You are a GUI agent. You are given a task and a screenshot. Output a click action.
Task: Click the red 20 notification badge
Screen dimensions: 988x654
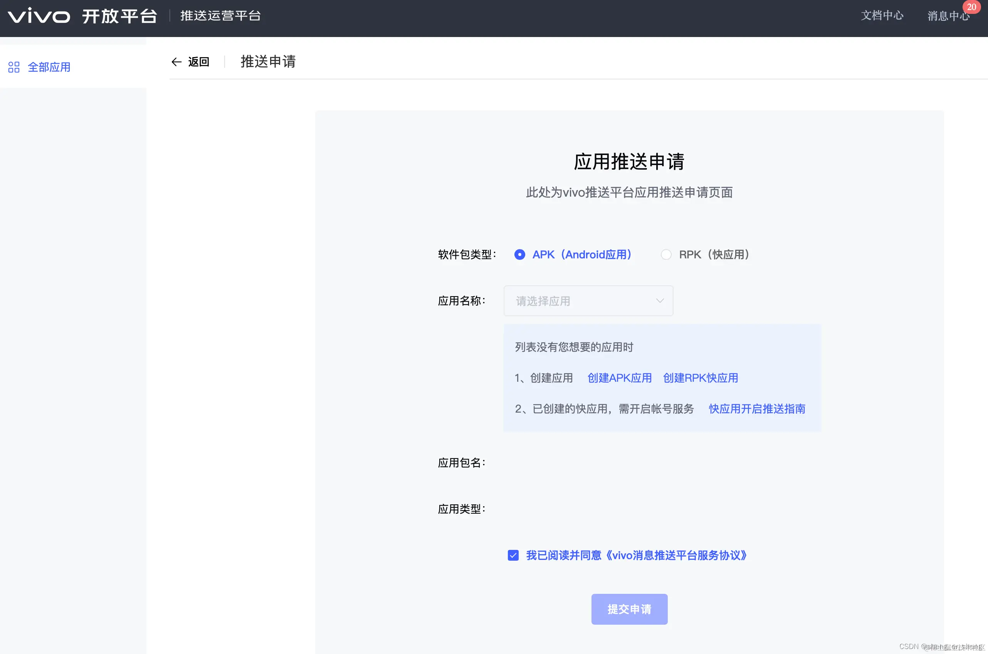click(x=971, y=7)
